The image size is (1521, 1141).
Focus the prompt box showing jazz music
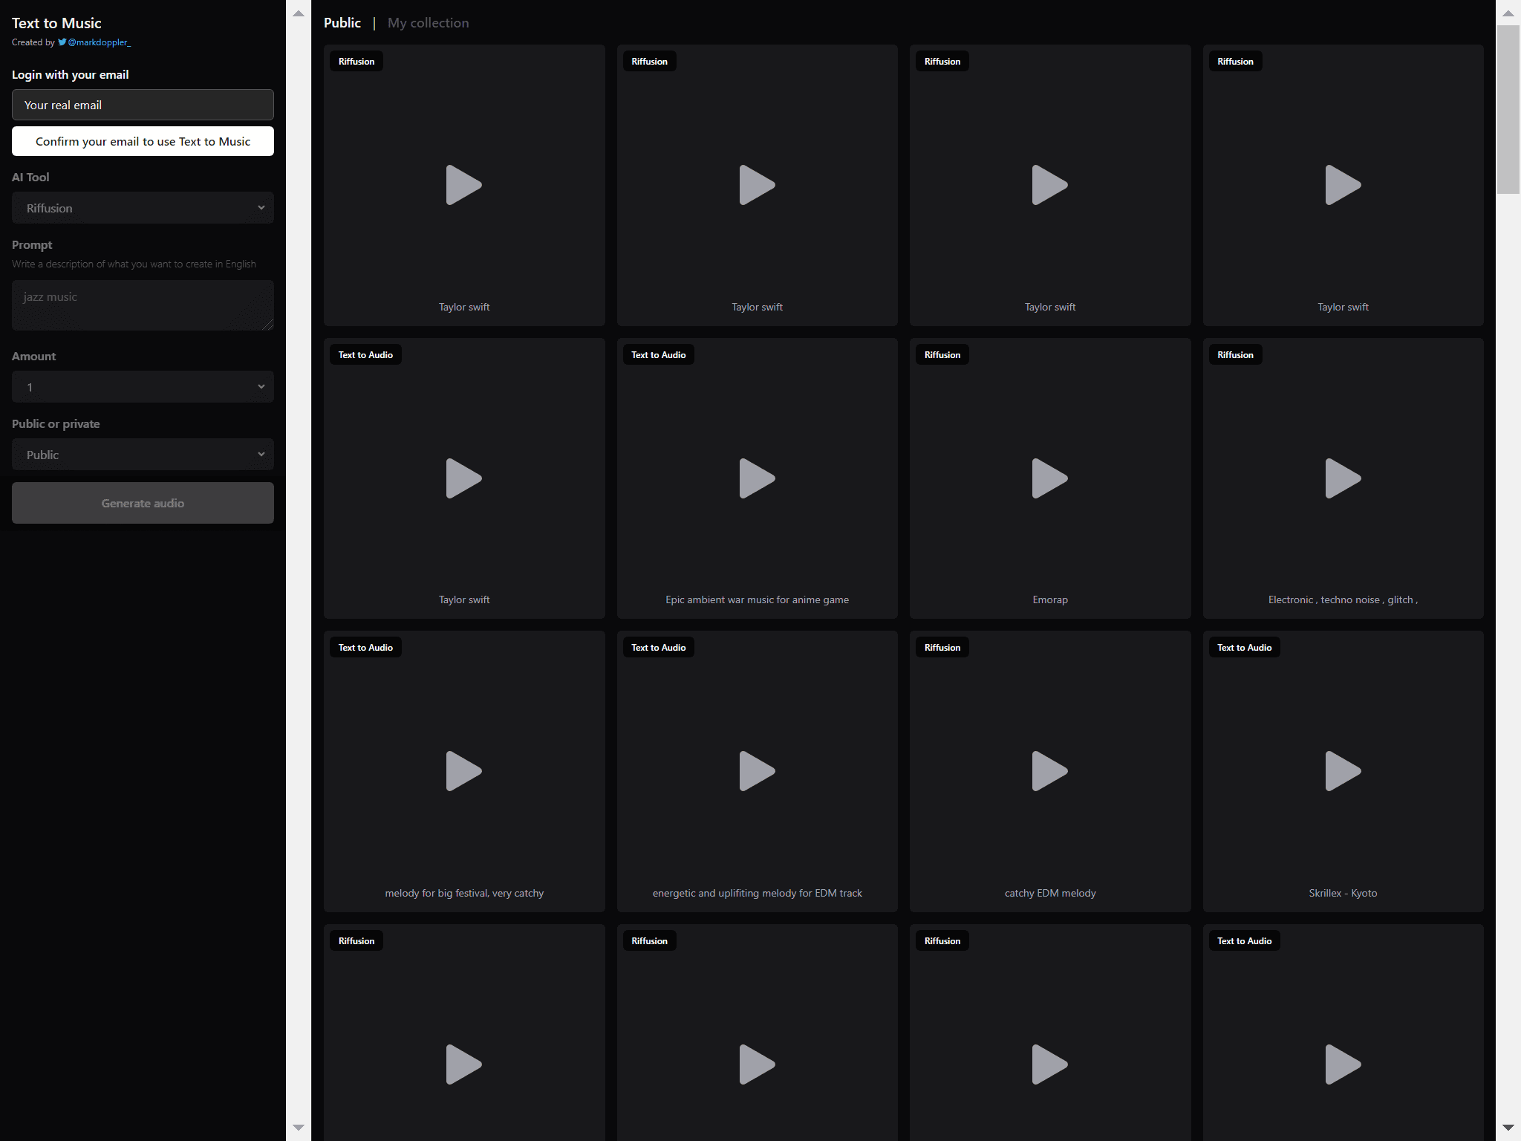click(x=143, y=305)
